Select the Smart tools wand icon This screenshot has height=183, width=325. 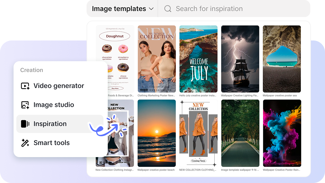point(25,143)
